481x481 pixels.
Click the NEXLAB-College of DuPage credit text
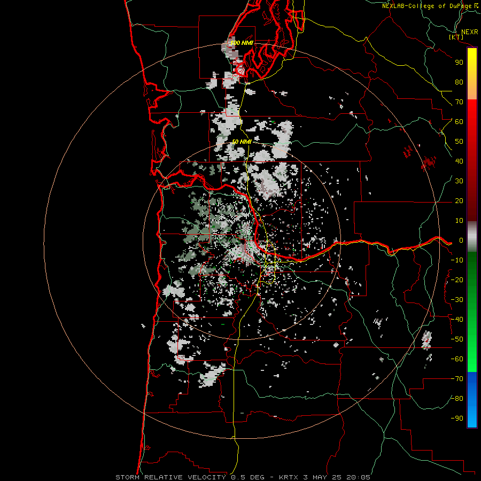(427, 6)
